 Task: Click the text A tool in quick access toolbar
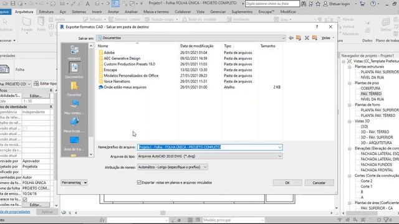(87, 4)
